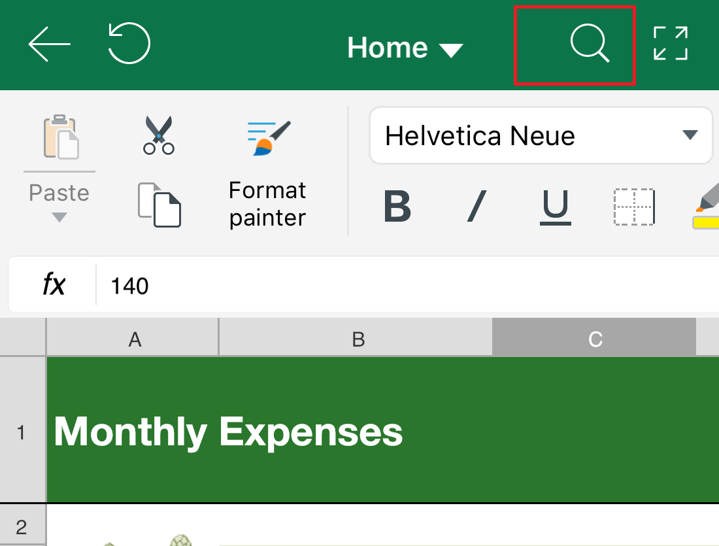
Task: Select column A header
Action: tap(133, 337)
